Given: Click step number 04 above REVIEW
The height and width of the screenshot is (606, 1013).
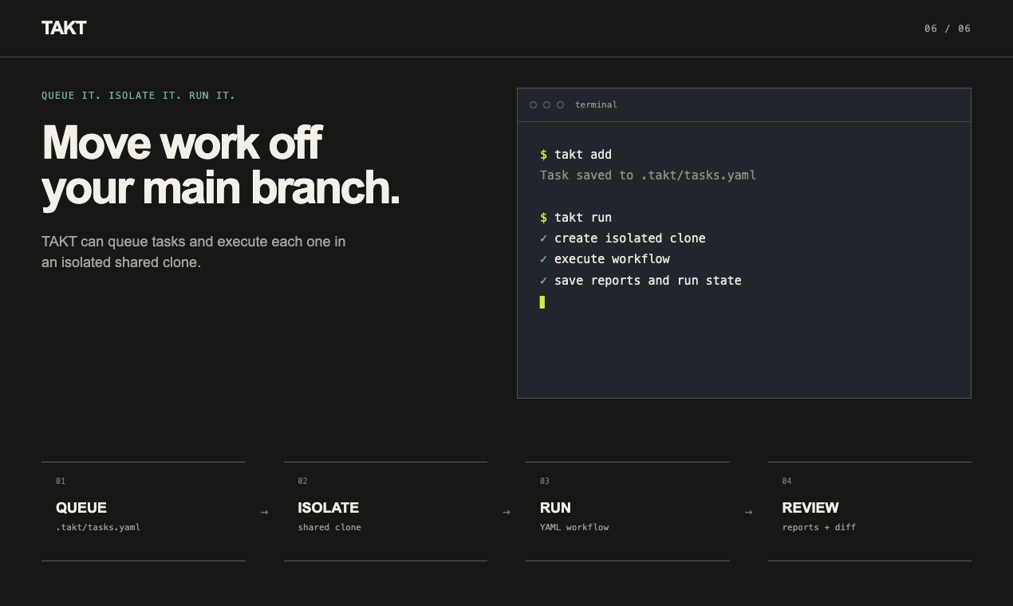Looking at the screenshot, I should point(787,482).
